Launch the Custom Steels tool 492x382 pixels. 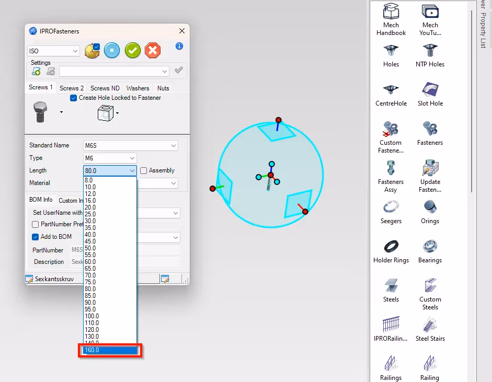[430, 294]
